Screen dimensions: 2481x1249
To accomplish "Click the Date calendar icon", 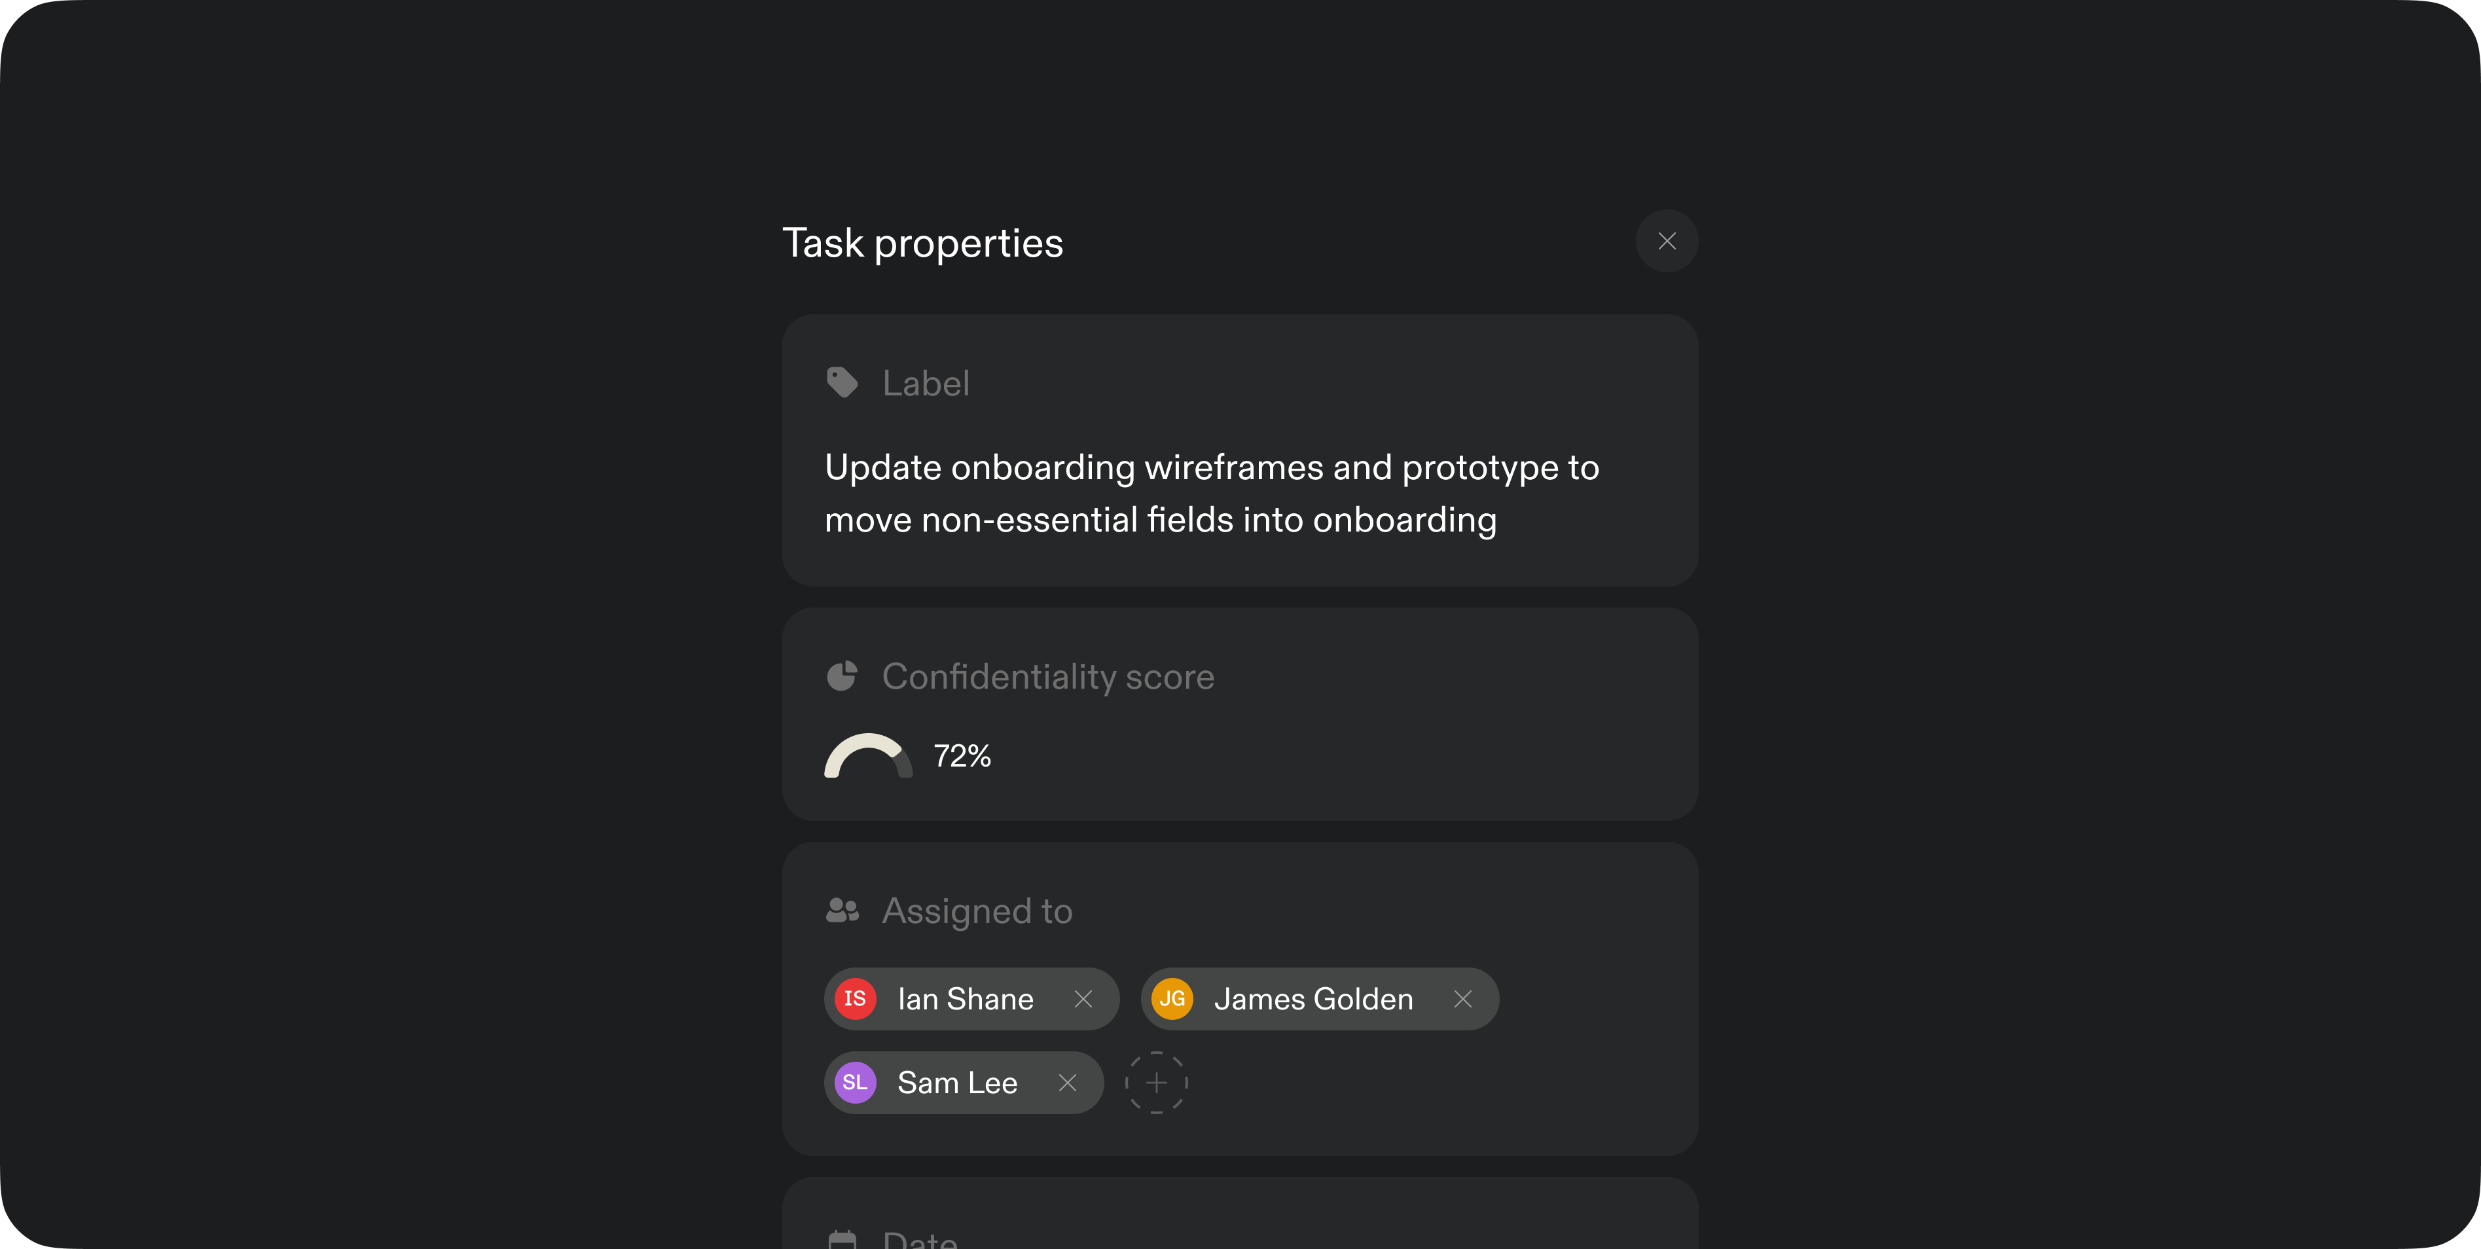I will (842, 1239).
